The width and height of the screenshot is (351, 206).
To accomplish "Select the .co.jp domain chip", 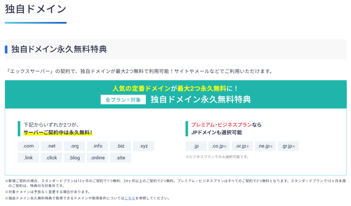I will pos(219,146).
